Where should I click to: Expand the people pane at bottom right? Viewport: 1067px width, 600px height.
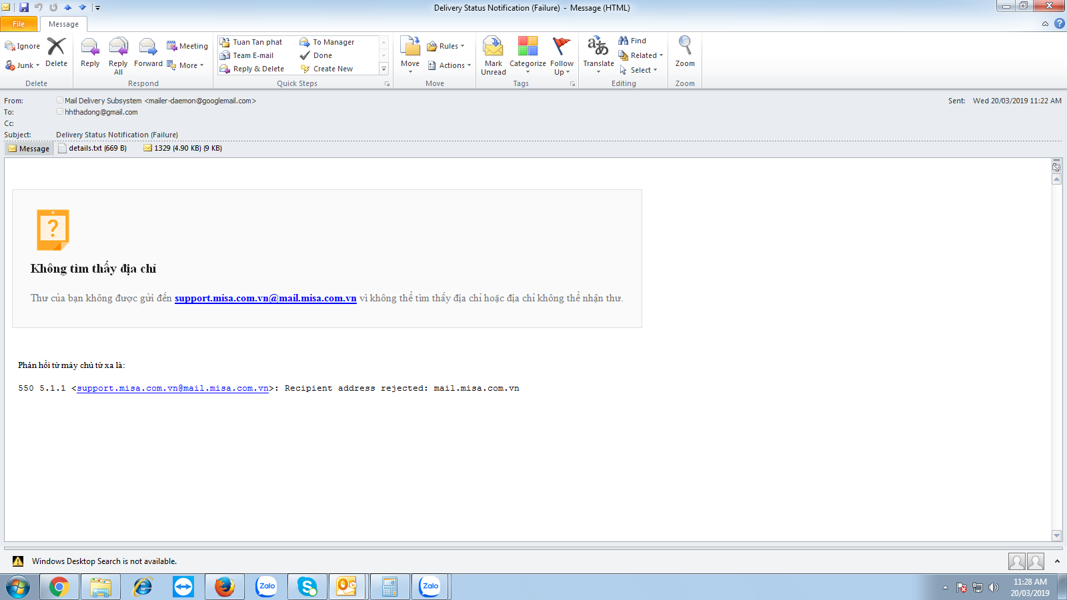[1057, 561]
